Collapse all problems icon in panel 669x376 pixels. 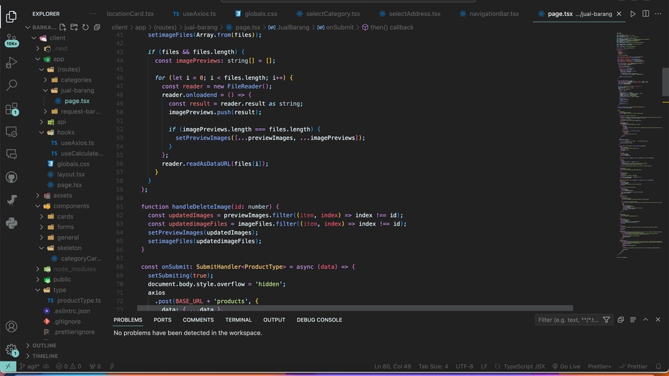coord(620,320)
